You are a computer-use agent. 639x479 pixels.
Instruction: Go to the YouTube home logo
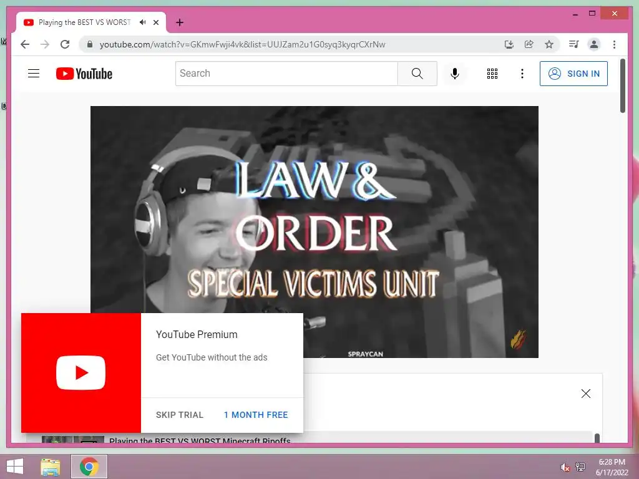[84, 74]
